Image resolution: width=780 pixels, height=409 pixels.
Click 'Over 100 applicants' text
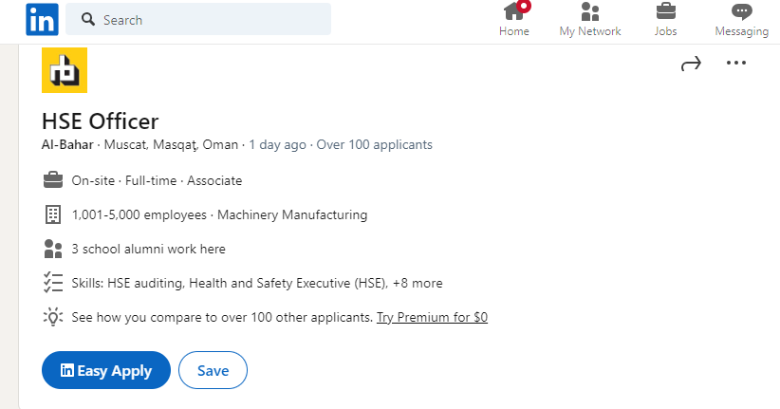point(374,145)
